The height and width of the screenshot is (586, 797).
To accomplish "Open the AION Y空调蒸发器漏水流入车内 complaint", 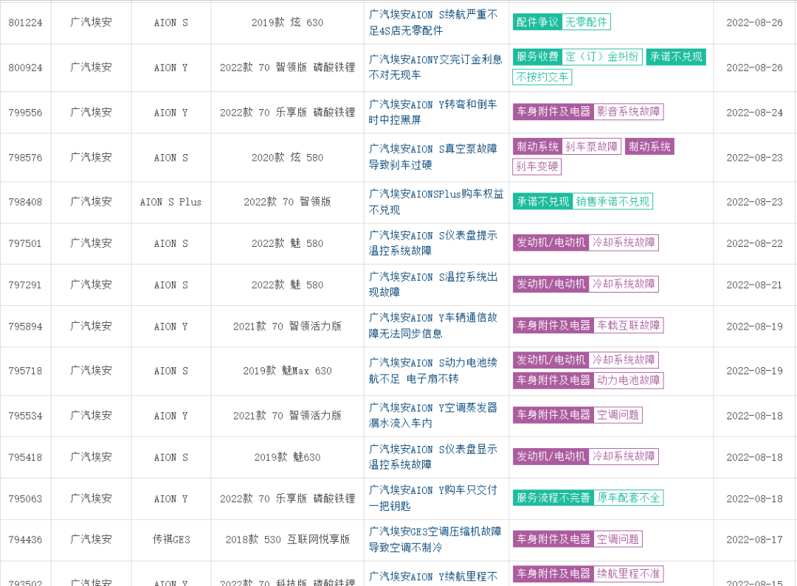I will pos(433,415).
